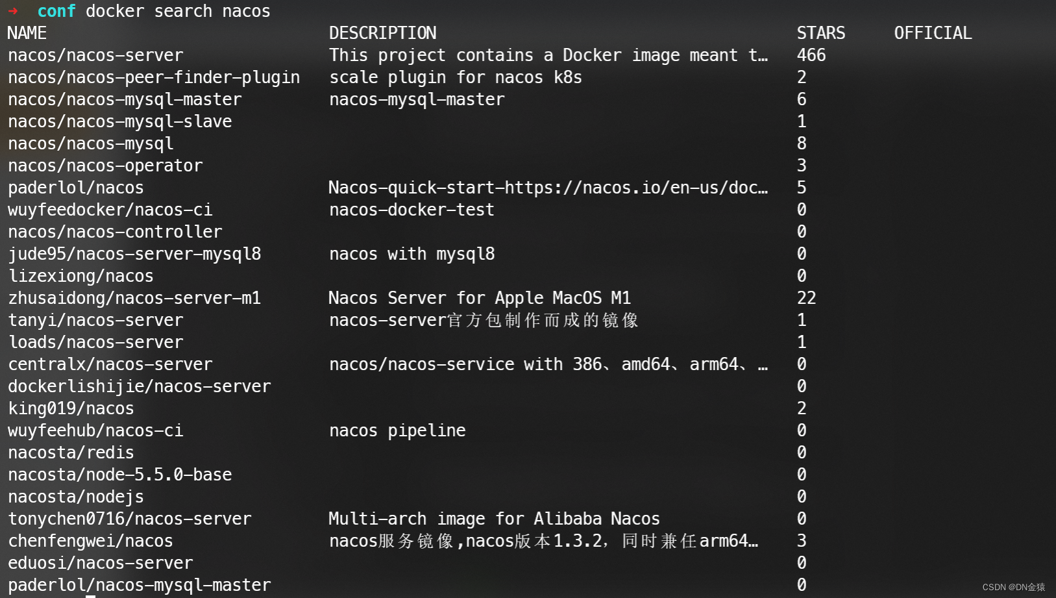Click 'tonychen0716/nacos-server' image name
This screenshot has width=1056, height=598.
130,519
